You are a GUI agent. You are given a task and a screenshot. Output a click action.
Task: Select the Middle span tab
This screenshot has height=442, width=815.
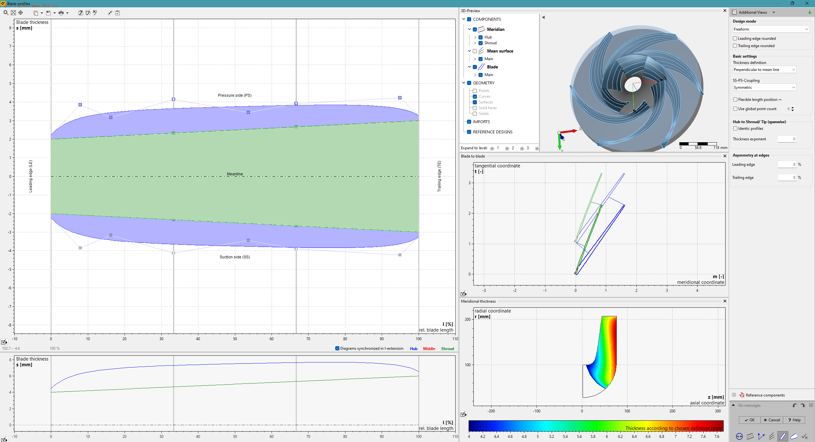click(x=429, y=348)
